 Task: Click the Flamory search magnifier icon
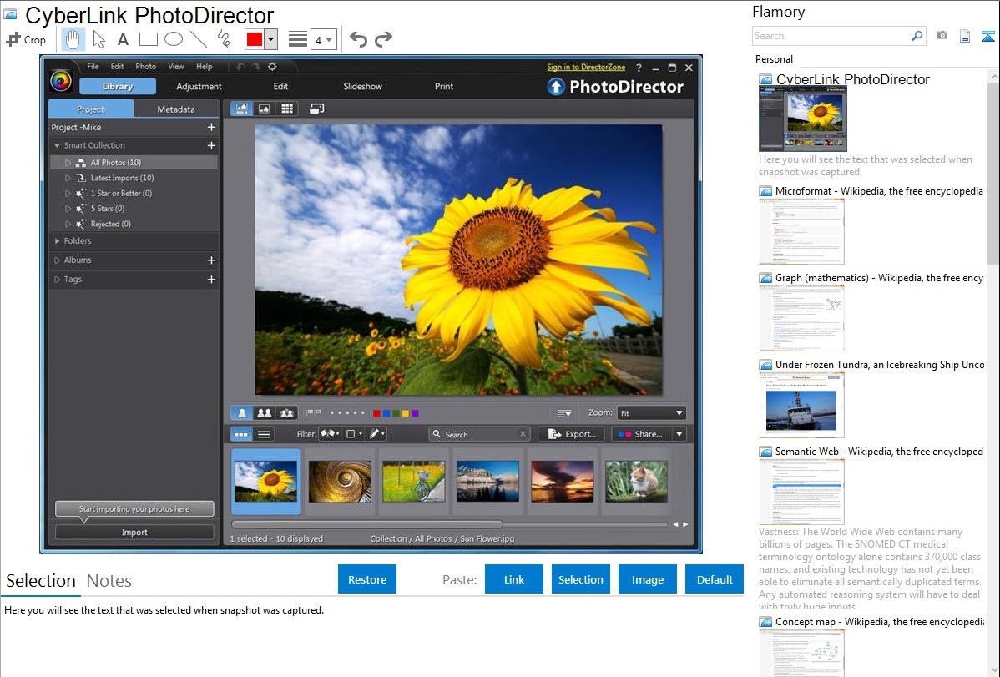pos(917,36)
